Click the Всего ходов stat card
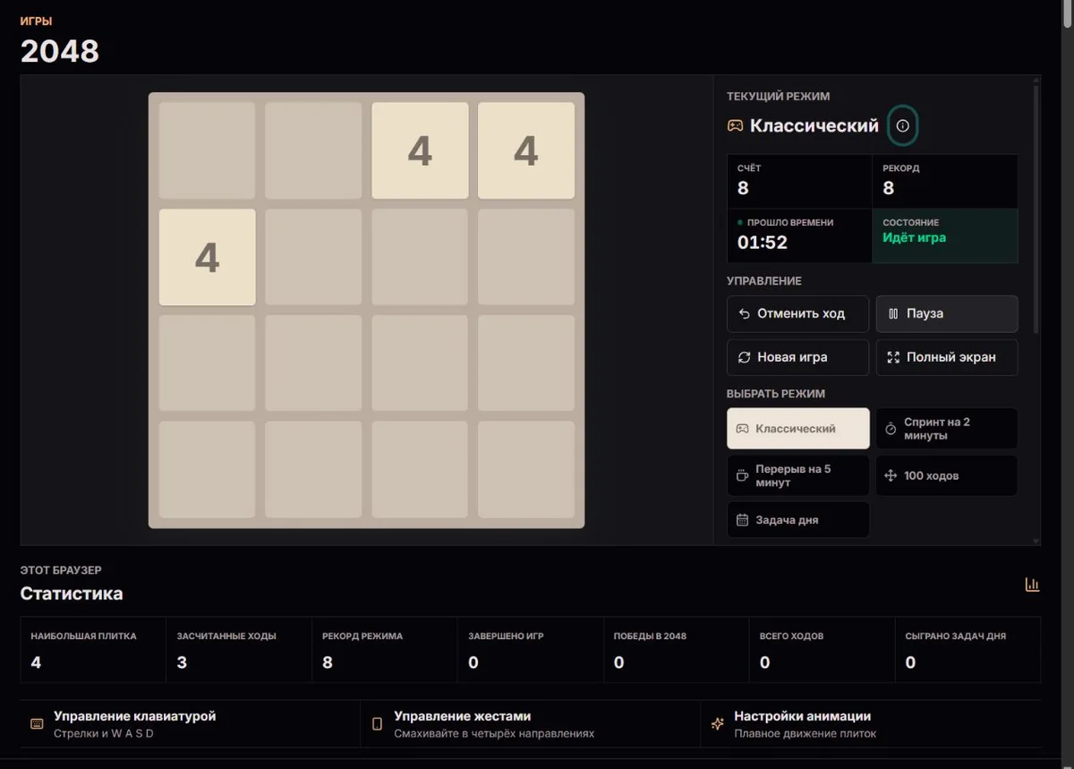 [x=823, y=650]
